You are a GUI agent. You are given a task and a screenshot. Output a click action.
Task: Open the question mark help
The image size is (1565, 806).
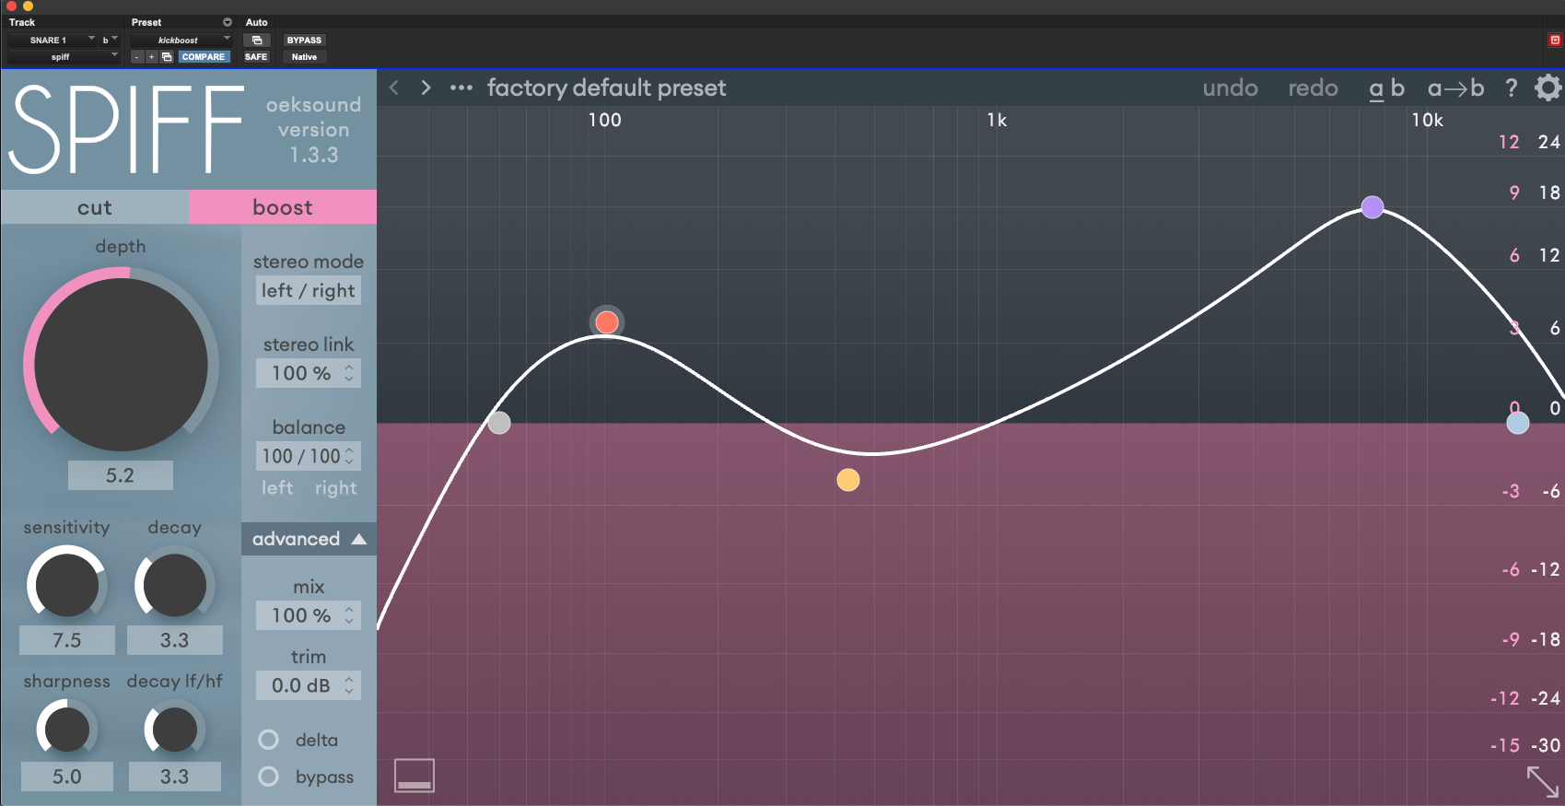[x=1511, y=88]
